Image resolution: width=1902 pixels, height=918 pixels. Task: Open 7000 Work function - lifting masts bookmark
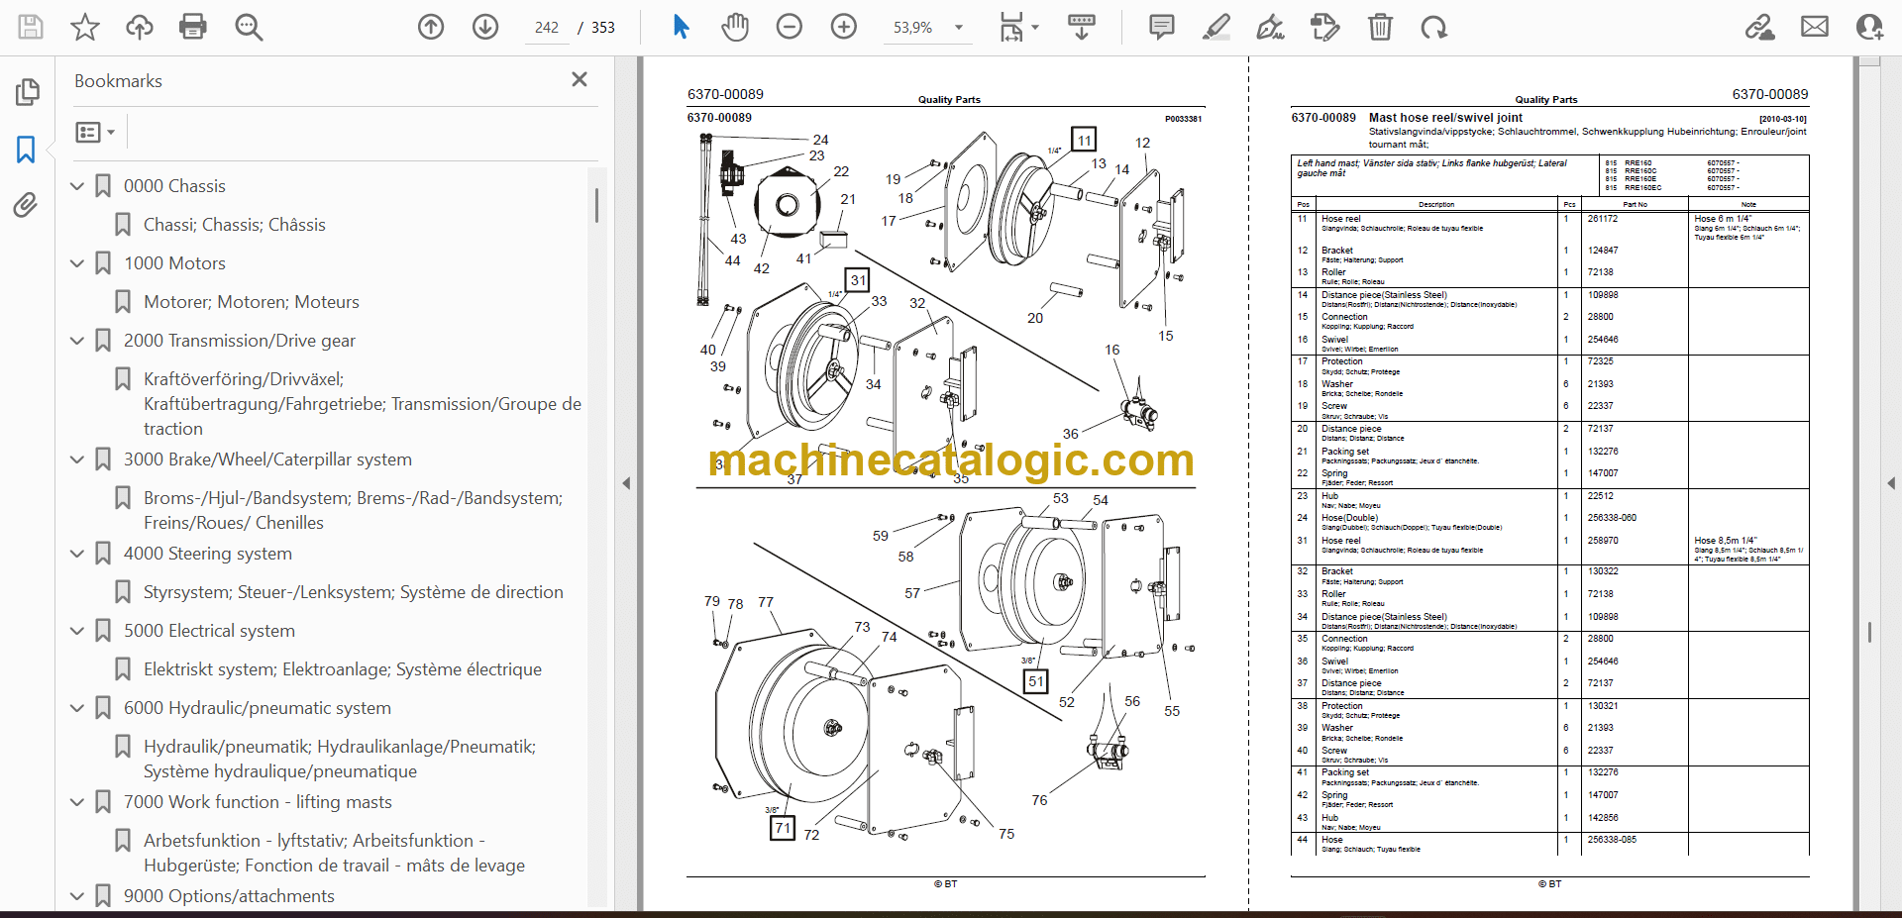[258, 802]
